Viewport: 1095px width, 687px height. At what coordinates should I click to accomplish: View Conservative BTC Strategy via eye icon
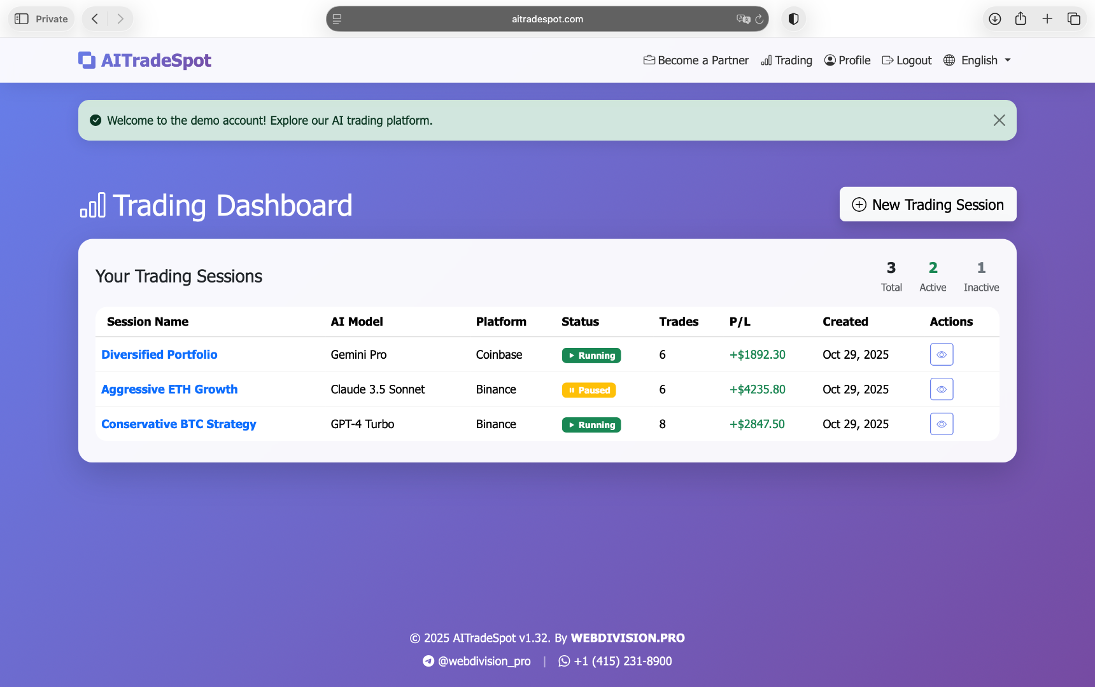[x=941, y=424]
